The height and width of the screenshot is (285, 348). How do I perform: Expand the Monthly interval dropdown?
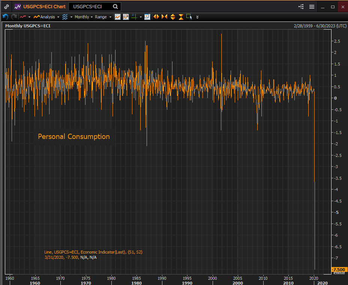83,17
